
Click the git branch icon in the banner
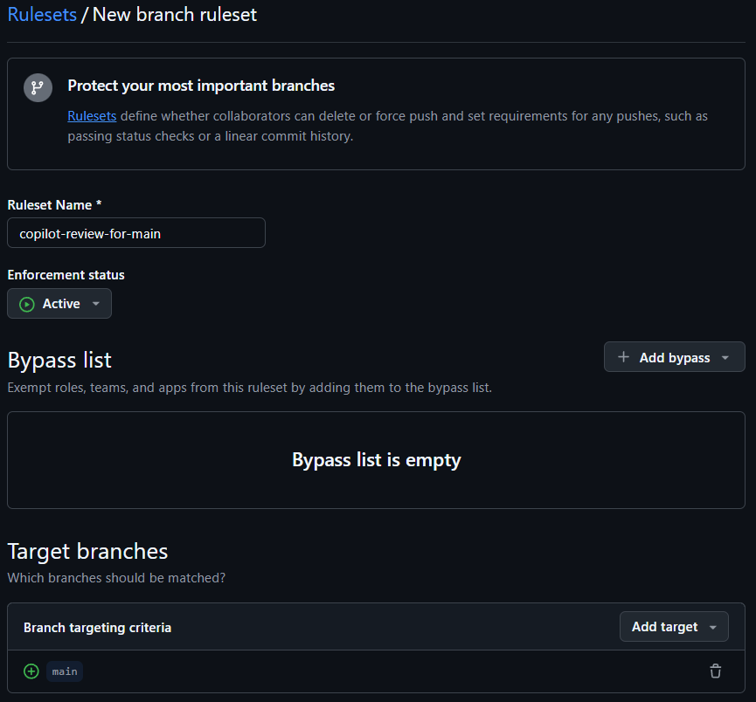pos(38,87)
